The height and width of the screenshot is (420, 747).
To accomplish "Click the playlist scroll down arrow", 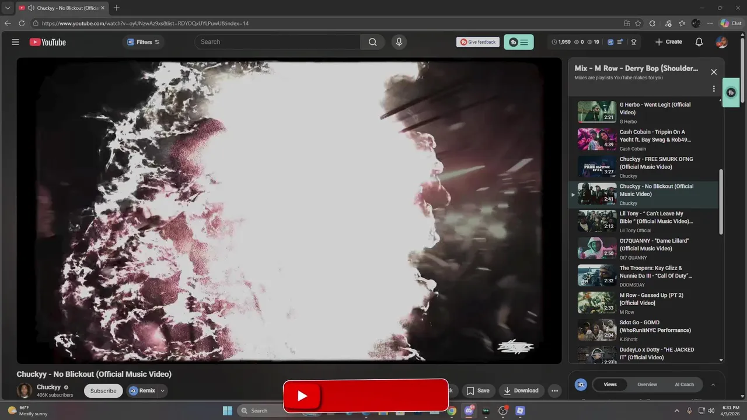I will tap(721, 360).
